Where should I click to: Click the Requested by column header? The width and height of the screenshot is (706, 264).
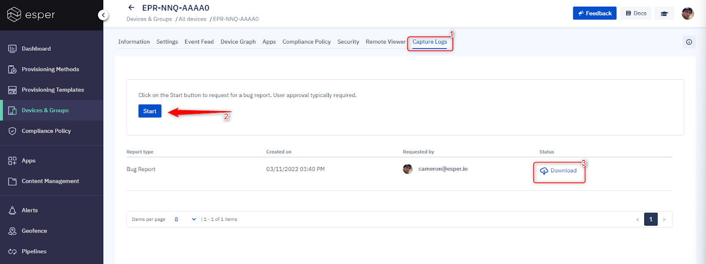pos(418,152)
